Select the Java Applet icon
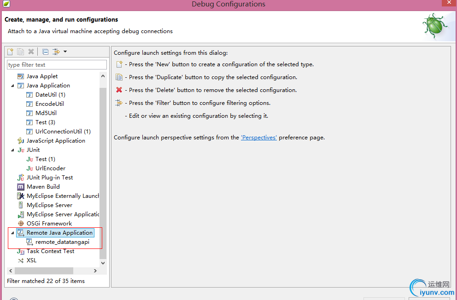 [21, 76]
